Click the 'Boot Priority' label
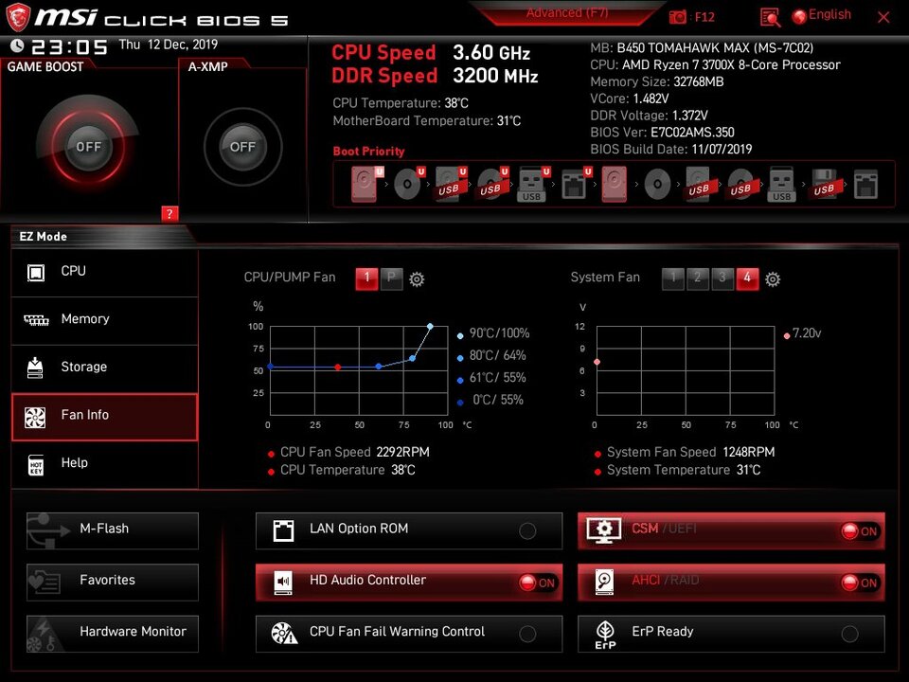Viewport: 909px width, 682px height. click(368, 152)
